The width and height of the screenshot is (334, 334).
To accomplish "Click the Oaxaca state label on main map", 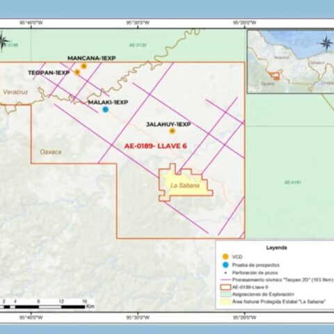I will [51, 152].
